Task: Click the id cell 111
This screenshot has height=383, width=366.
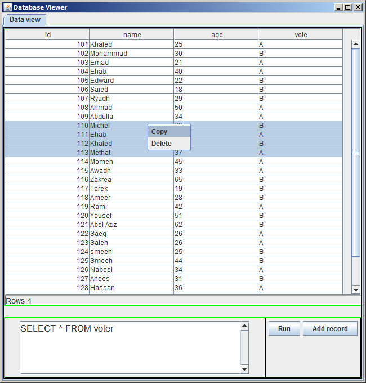Action: [47, 135]
